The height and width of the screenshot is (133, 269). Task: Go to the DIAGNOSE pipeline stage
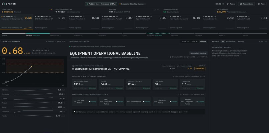click(86, 34)
